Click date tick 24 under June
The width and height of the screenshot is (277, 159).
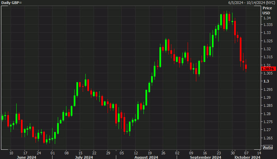pos(39,153)
